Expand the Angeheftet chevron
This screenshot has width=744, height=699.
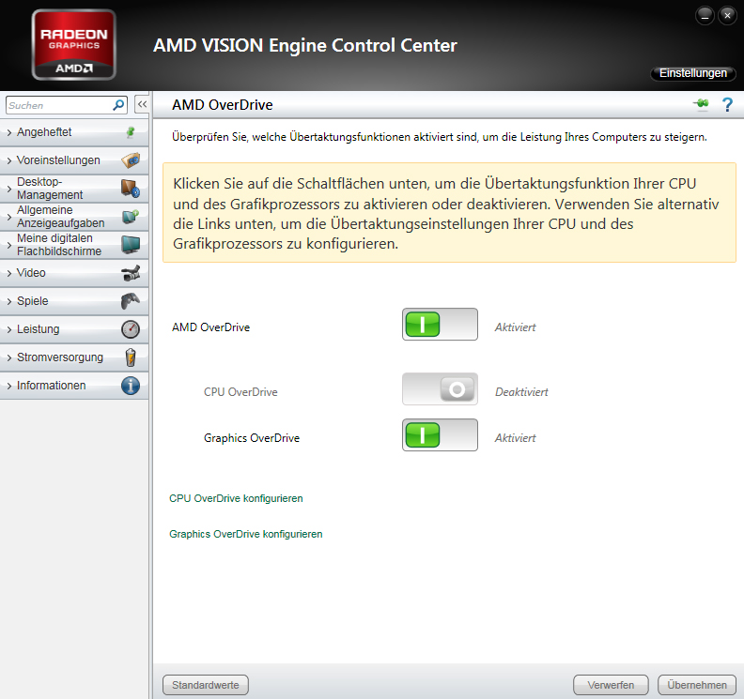tap(9, 132)
